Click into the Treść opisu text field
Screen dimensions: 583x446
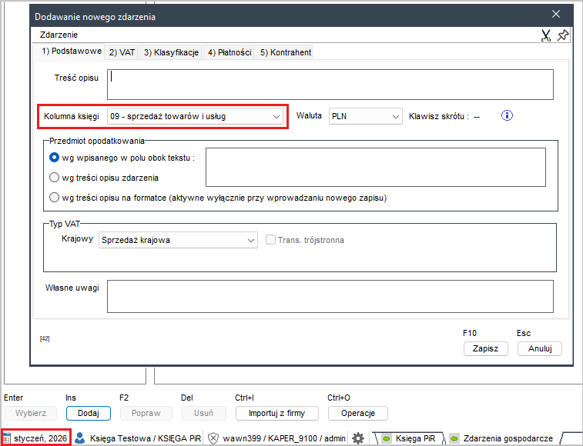point(331,85)
